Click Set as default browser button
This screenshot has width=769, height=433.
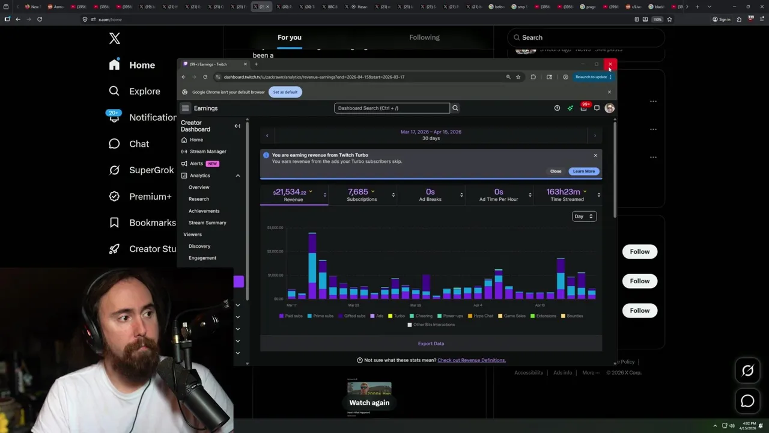[285, 92]
